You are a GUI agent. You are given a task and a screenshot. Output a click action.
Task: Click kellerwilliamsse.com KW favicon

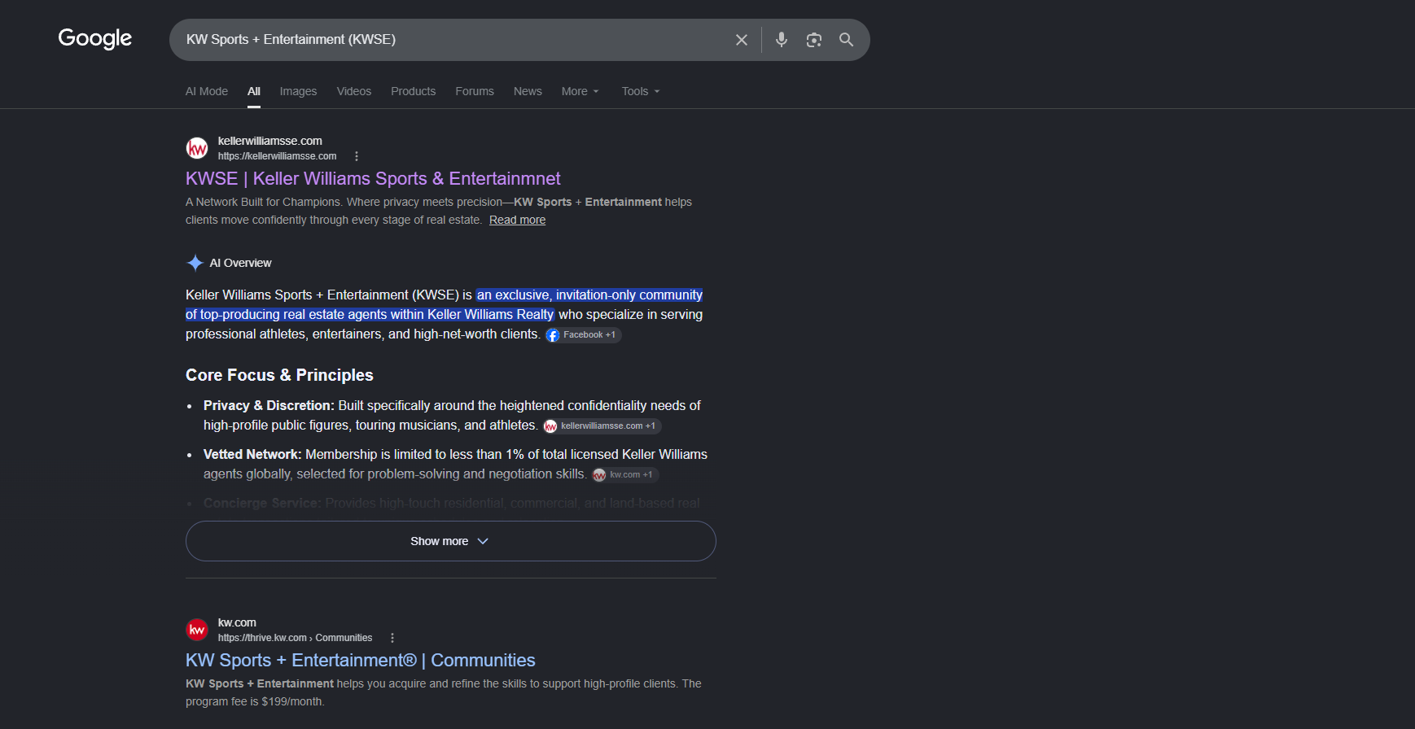pyautogui.click(x=197, y=148)
